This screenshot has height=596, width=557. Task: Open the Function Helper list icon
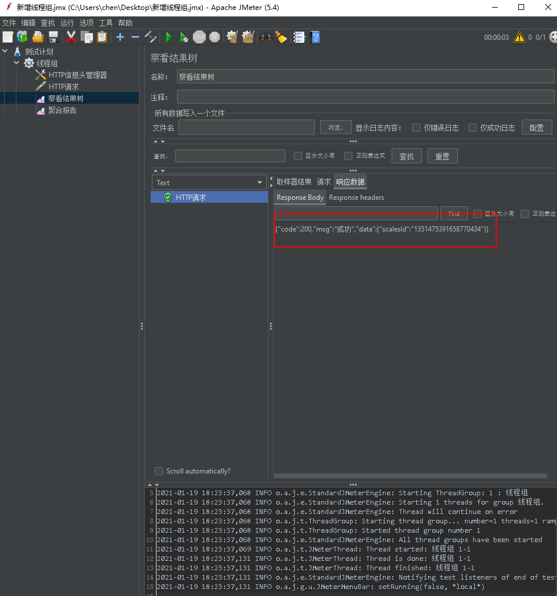[299, 38]
